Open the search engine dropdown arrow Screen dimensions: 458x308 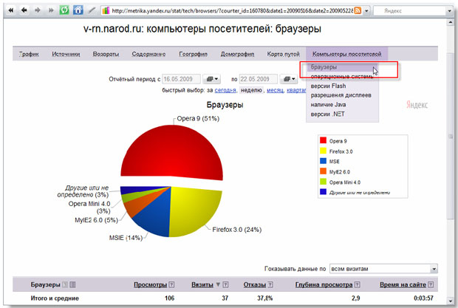[450, 11]
